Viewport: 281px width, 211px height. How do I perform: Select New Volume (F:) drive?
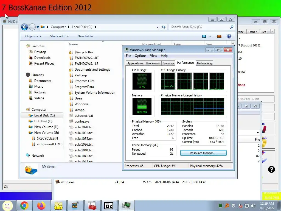[x=46, y=127]
